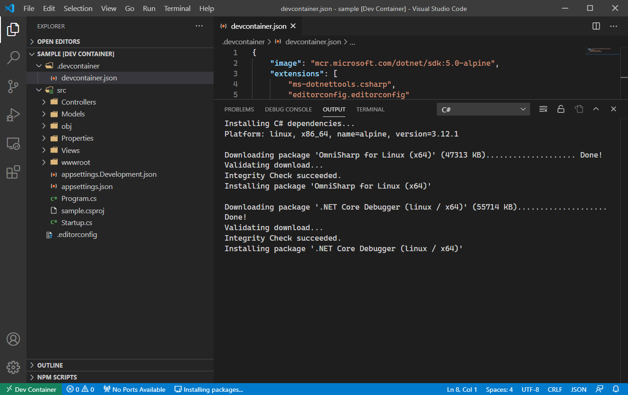Image resolution: width=628 pixels, height=395 pixels.
Task: Click the Dev Container remote status button
Action: coord(31,390)
